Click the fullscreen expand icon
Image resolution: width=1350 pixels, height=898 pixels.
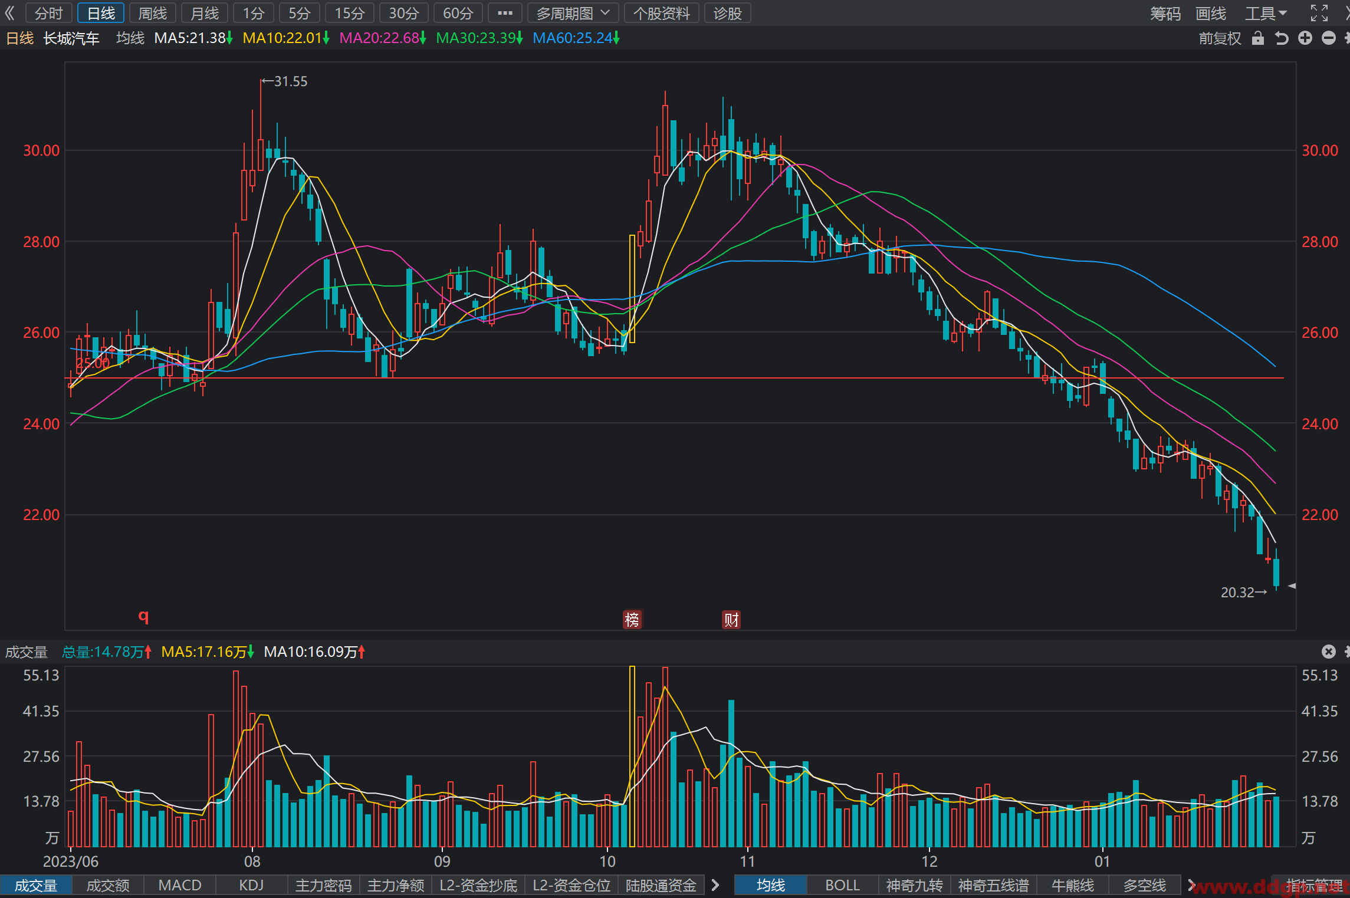[x=1319, y=12]
